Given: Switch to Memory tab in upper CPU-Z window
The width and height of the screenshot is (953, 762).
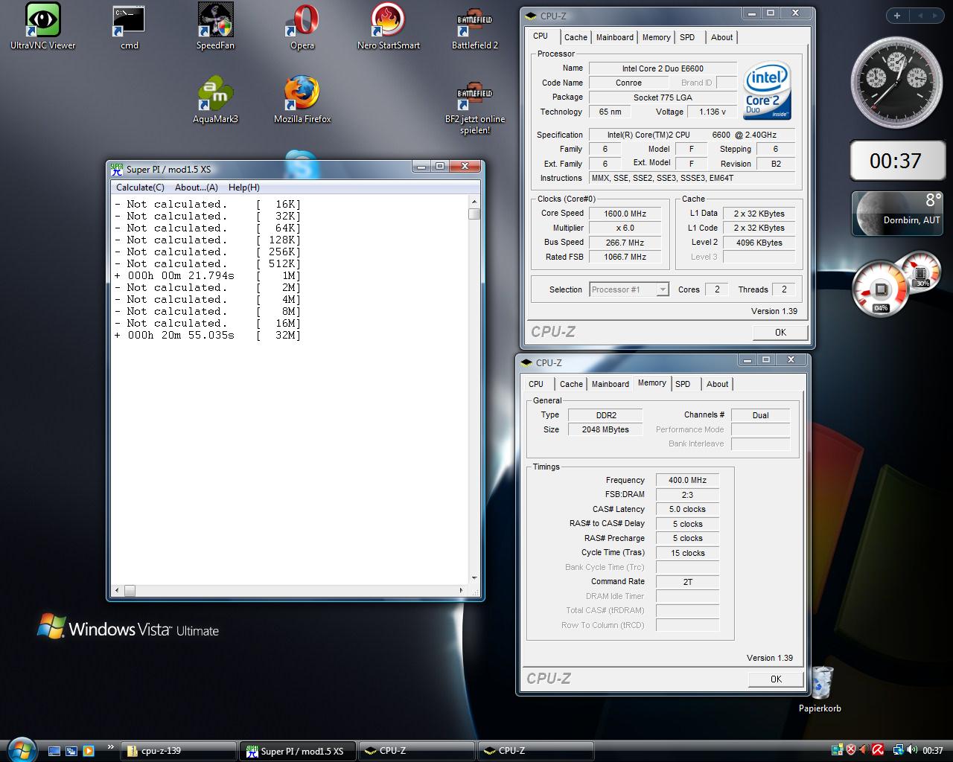Looking at the screenshot, I should tap(656, 37).
